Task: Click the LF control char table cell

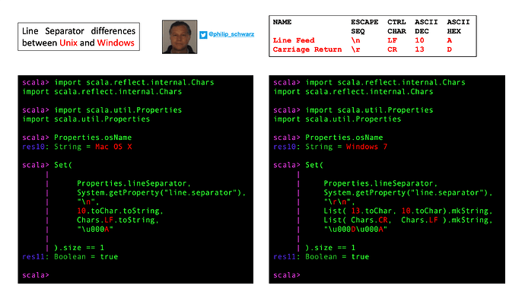Action: pyautogui.click(x=392, y=40)
